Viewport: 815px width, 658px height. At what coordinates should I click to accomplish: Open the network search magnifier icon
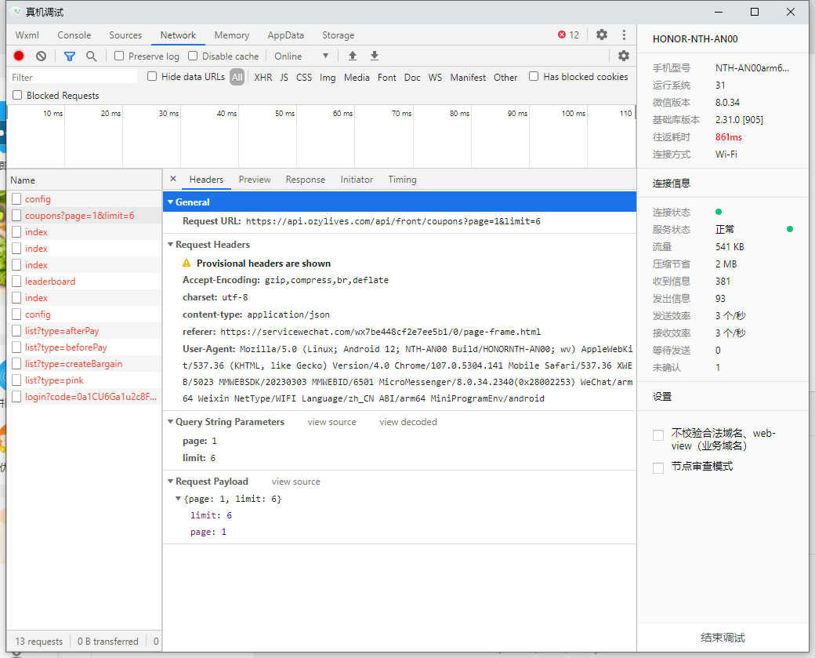(92, 56)
